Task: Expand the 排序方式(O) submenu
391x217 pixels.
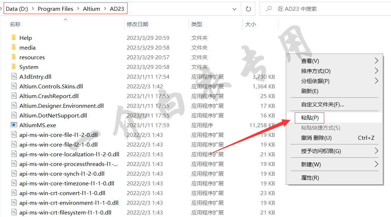Action: coord(377,71)
